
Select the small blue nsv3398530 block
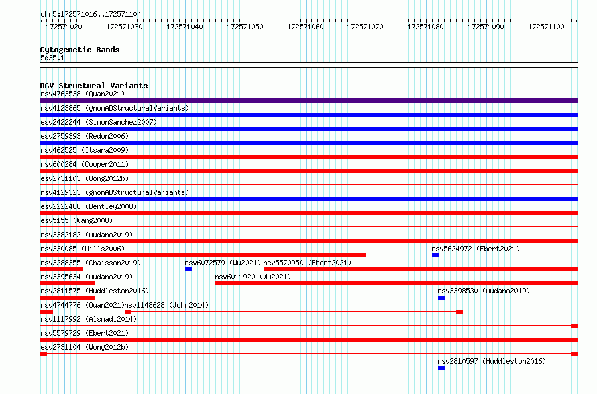(441, 298)
